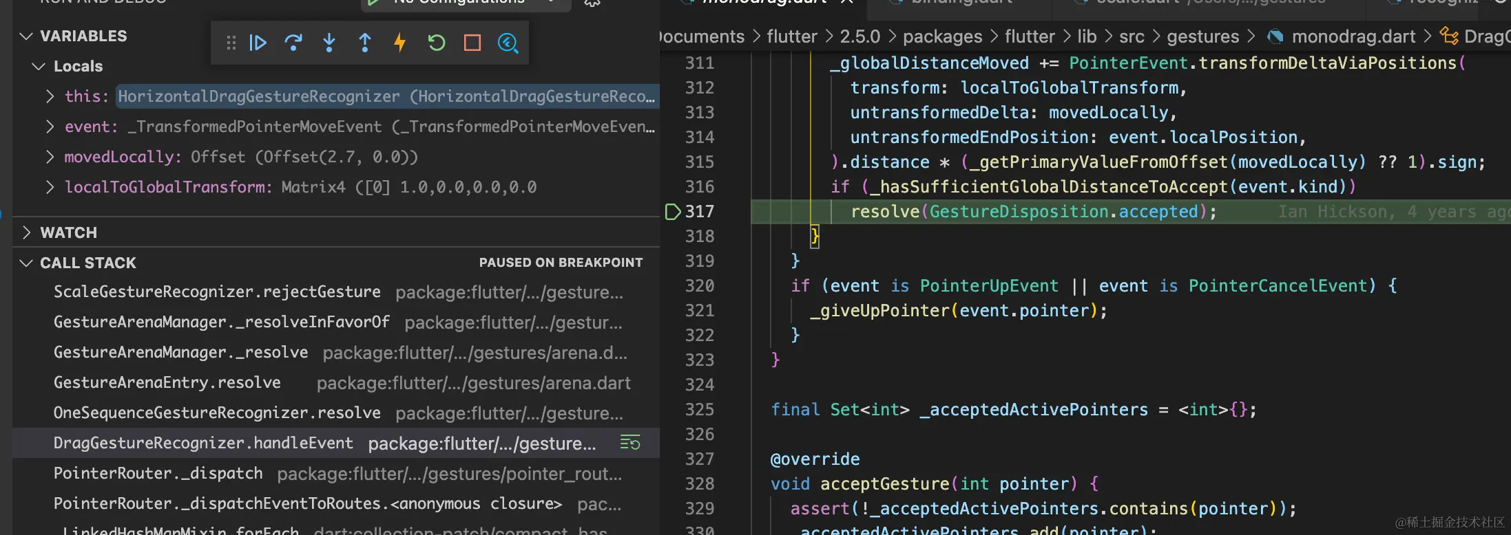Restart the debug session
The height and width of the screenshot is (535, 1511).
[x=437, y=43]
